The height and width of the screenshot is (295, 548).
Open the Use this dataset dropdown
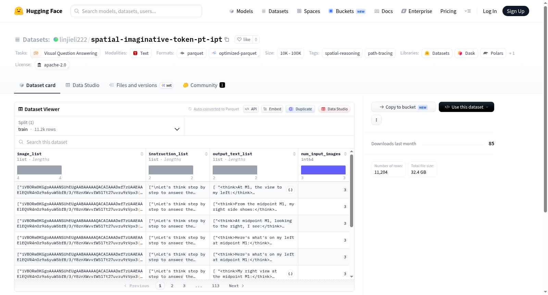[x=466, y=107]
